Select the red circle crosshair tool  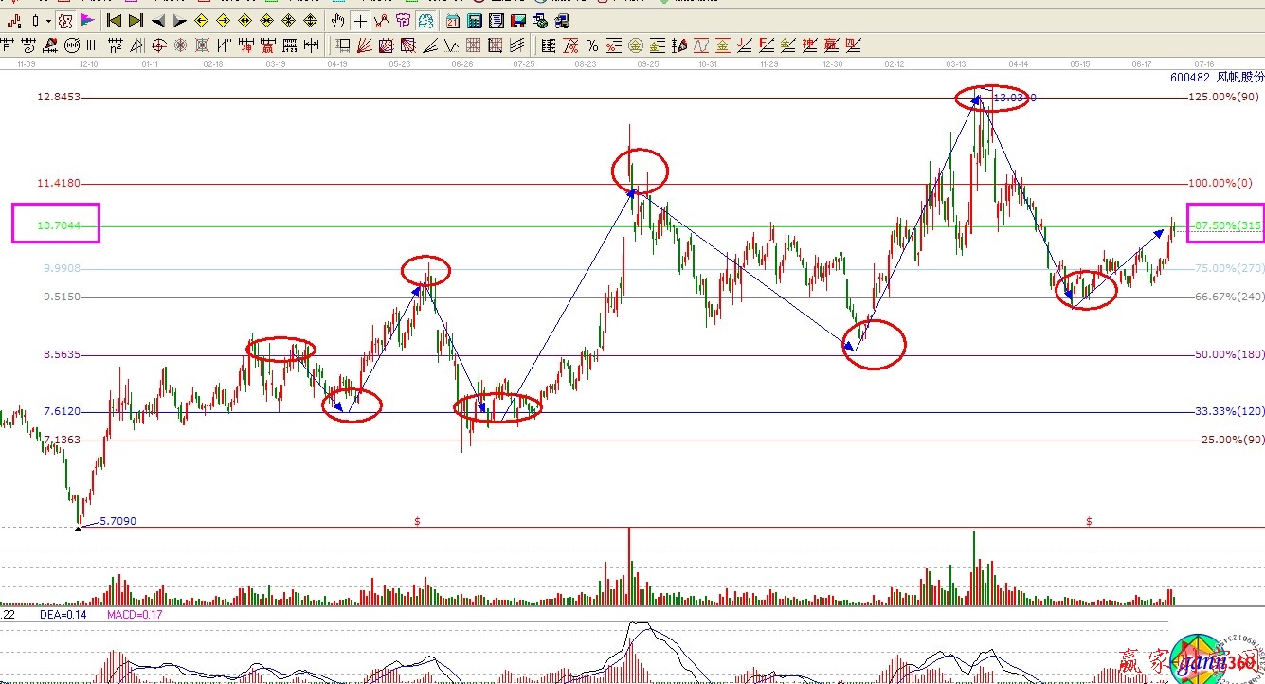[159, 44]
